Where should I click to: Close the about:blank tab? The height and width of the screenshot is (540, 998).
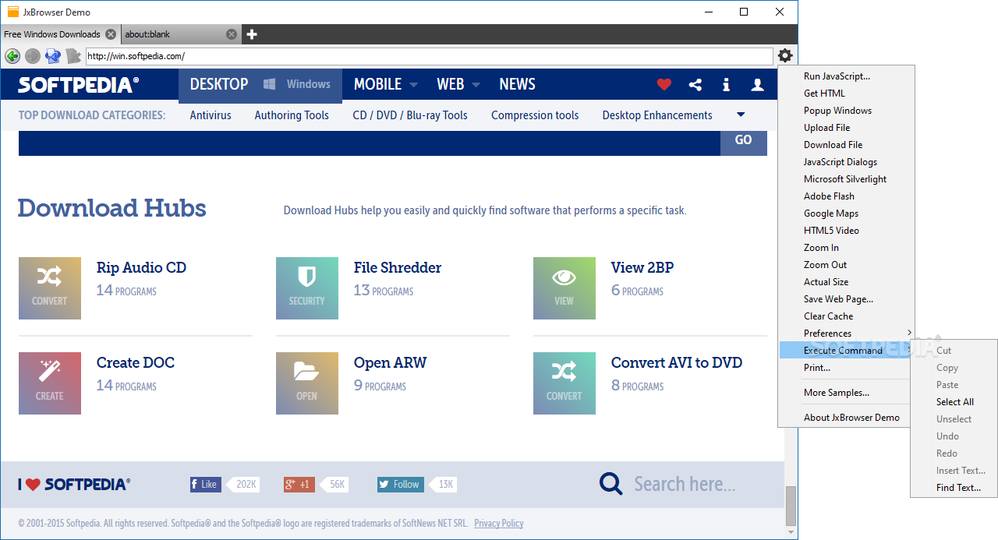(x=232, y=34)
